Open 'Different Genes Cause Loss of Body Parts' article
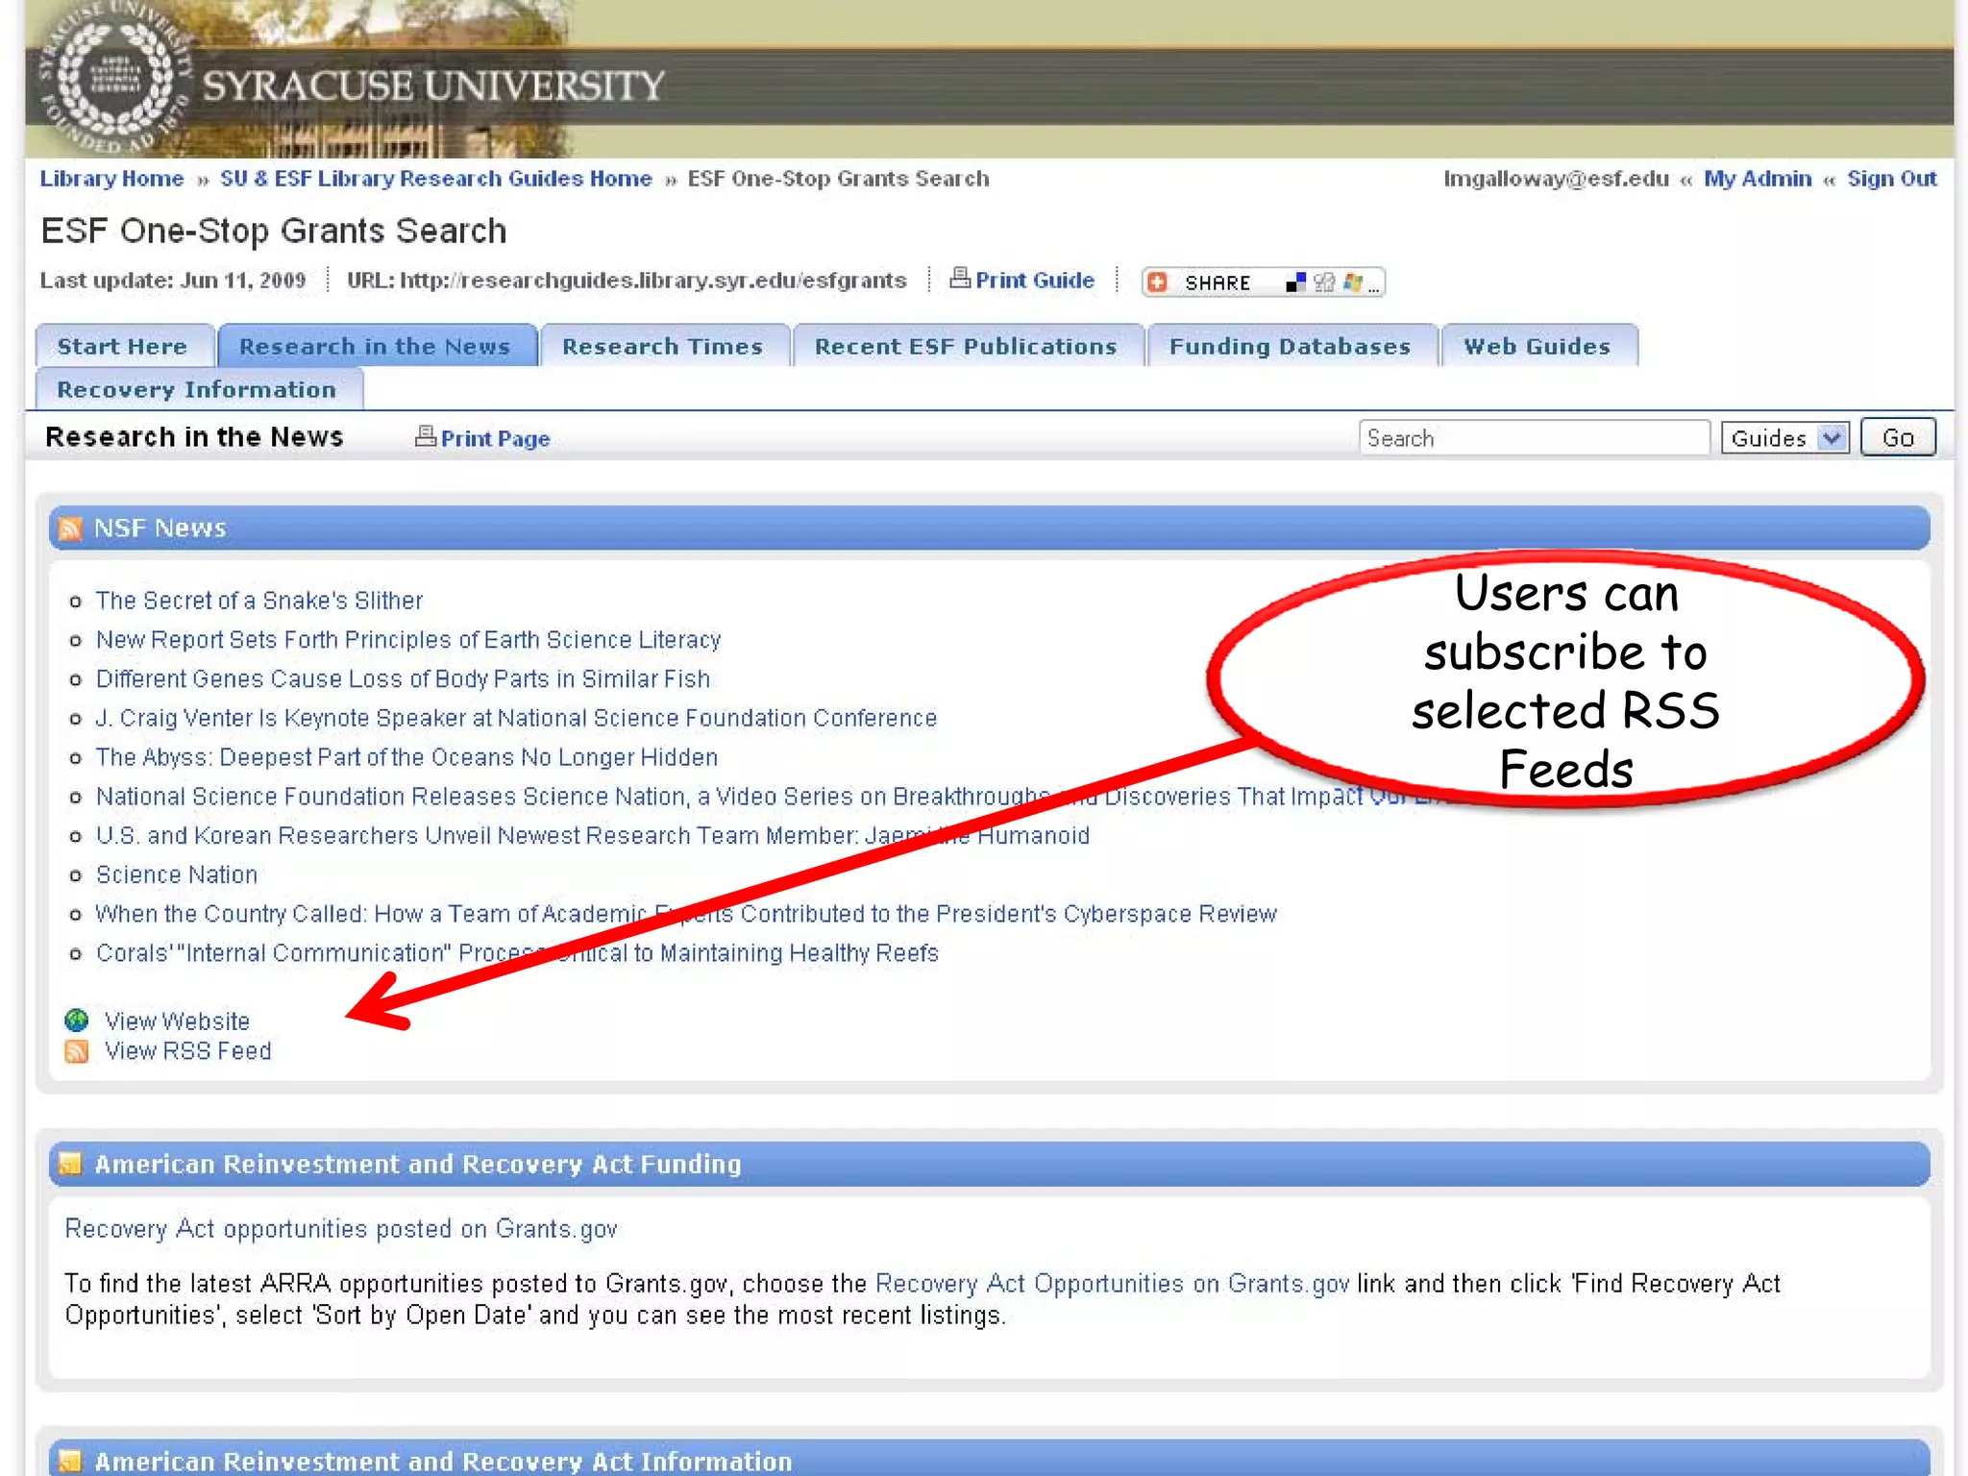The image size is (1968, 1476). tap(404, 679)
